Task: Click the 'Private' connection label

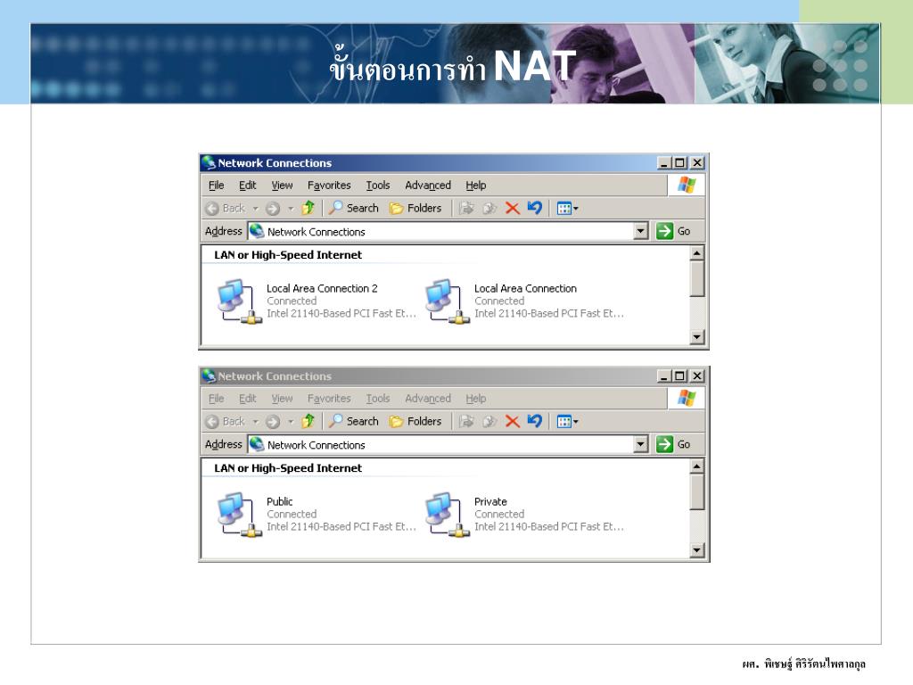Action: tap(490, 501)
